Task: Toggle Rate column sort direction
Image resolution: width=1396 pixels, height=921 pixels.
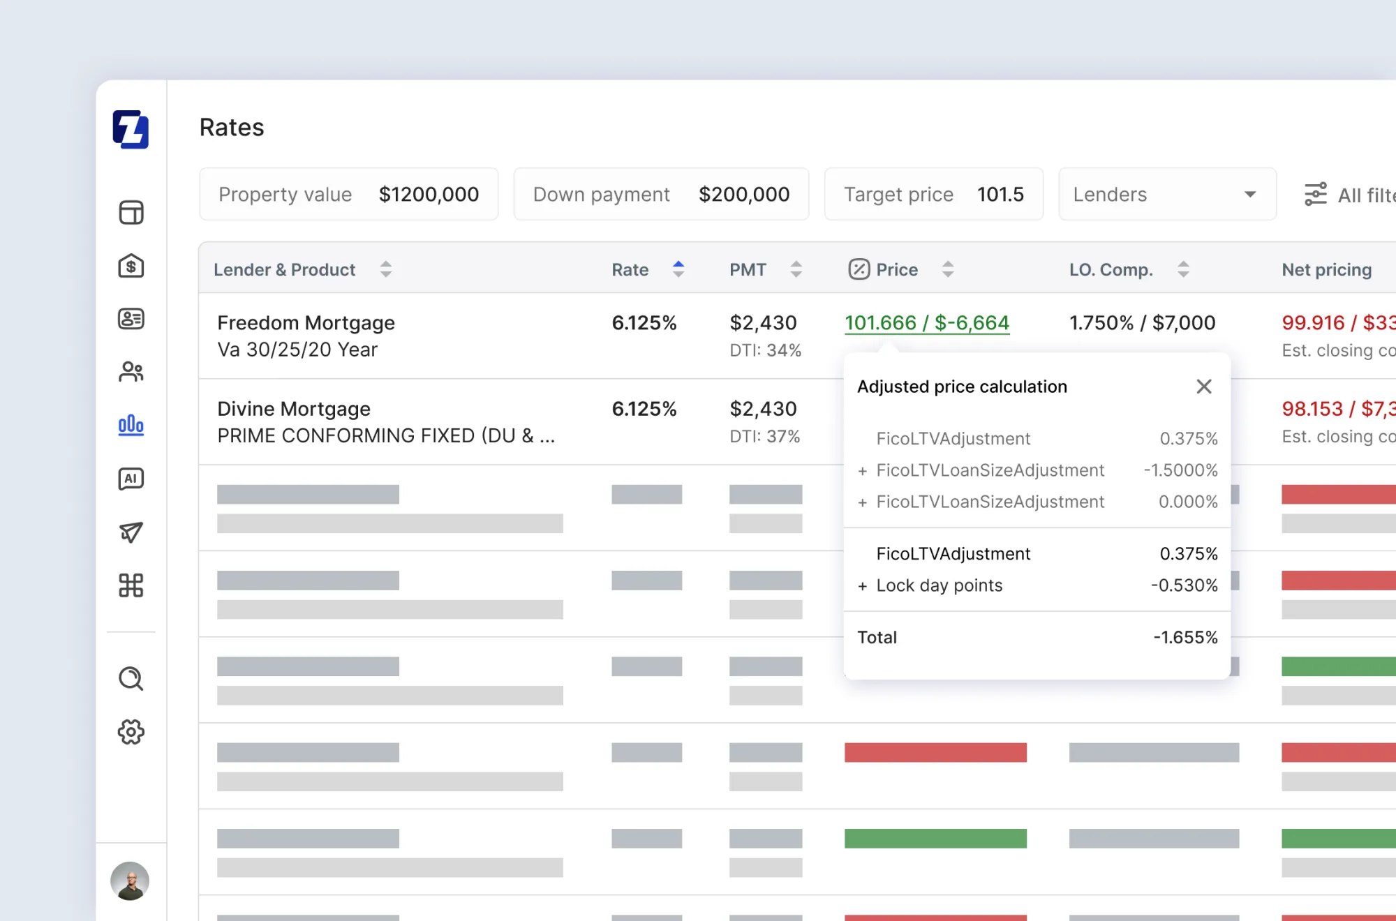Action: coord(678,269)
